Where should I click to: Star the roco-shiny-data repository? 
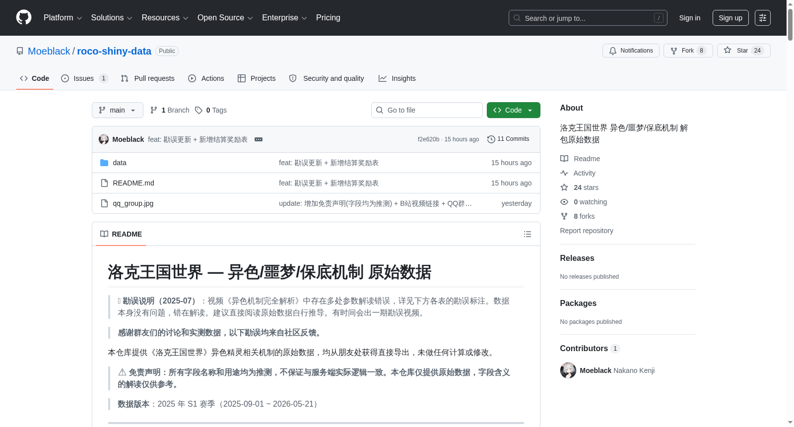(x=743, y=51)
